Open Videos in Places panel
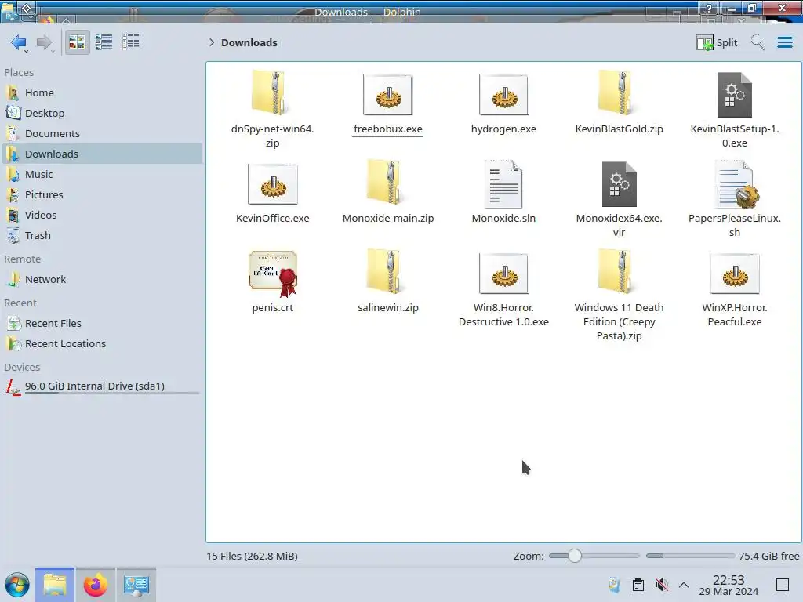Screen dimensions: 803x602 [x=102, y=216]
